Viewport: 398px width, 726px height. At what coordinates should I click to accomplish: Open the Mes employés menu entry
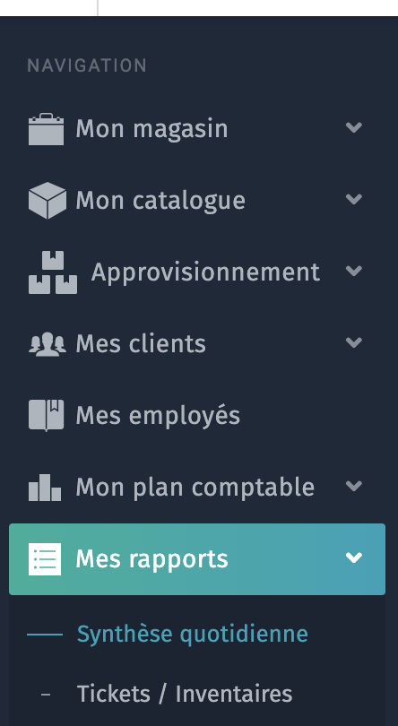[158, 416]
